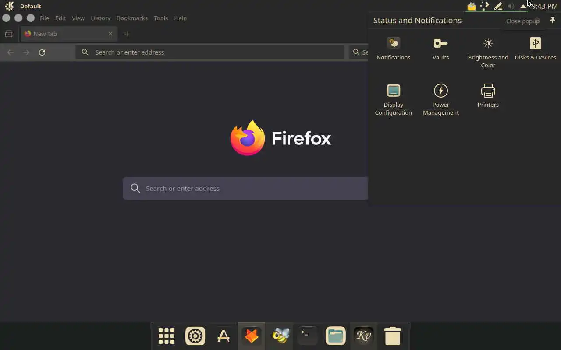Launch the terminal from dock
Screen dimensions: 561x350
(x=307, y=336)
